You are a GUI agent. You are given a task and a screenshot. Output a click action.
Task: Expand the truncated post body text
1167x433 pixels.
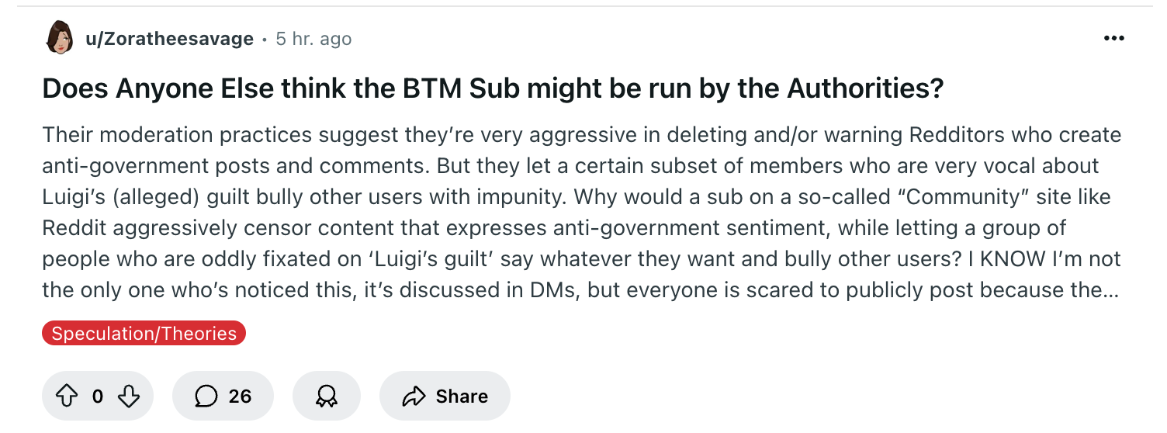point(581,213)
